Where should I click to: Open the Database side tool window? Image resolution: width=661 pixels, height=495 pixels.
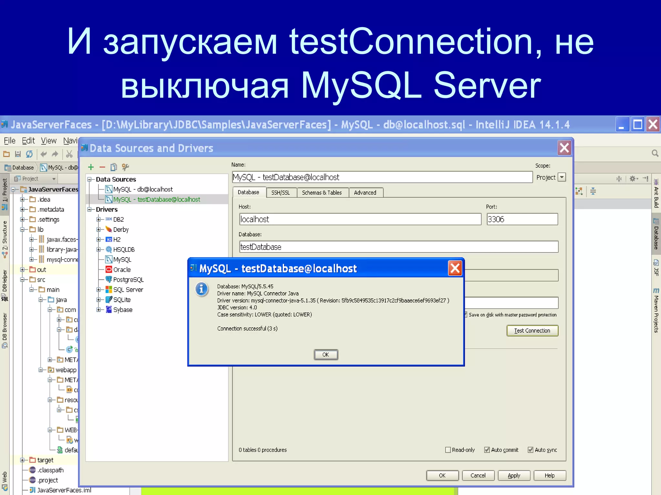click(x=656, y=234)
